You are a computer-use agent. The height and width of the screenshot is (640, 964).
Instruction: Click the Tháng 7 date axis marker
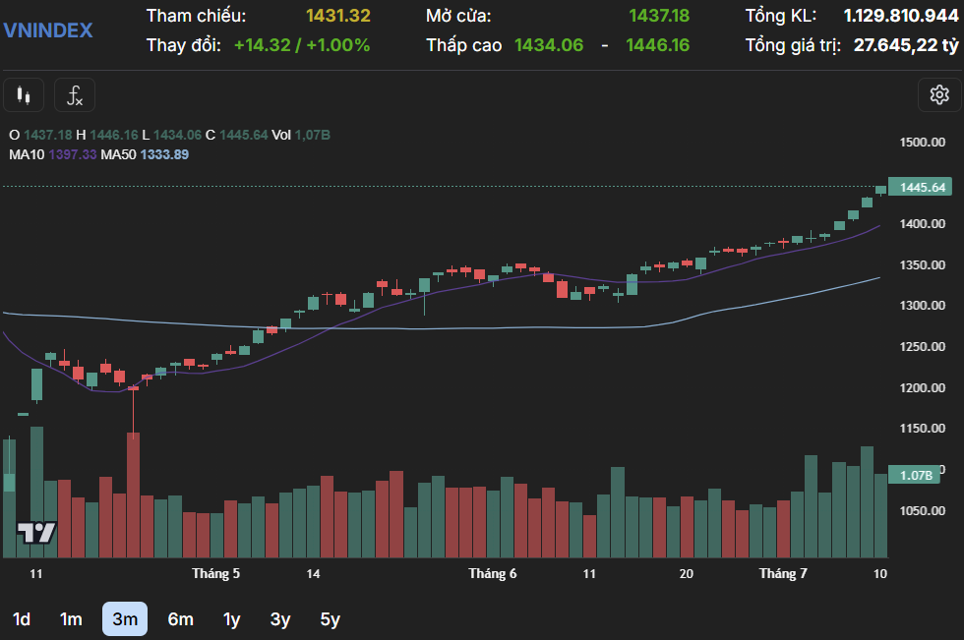coord(783,573)
